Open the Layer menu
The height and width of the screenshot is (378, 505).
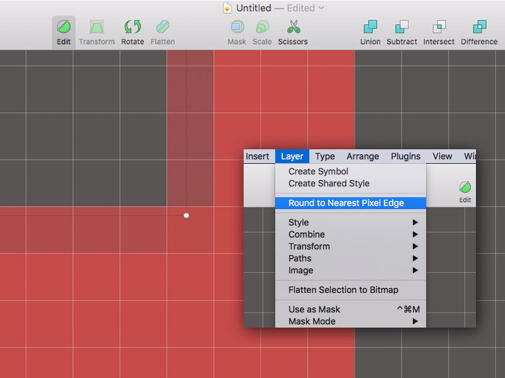tap(292, 156)
